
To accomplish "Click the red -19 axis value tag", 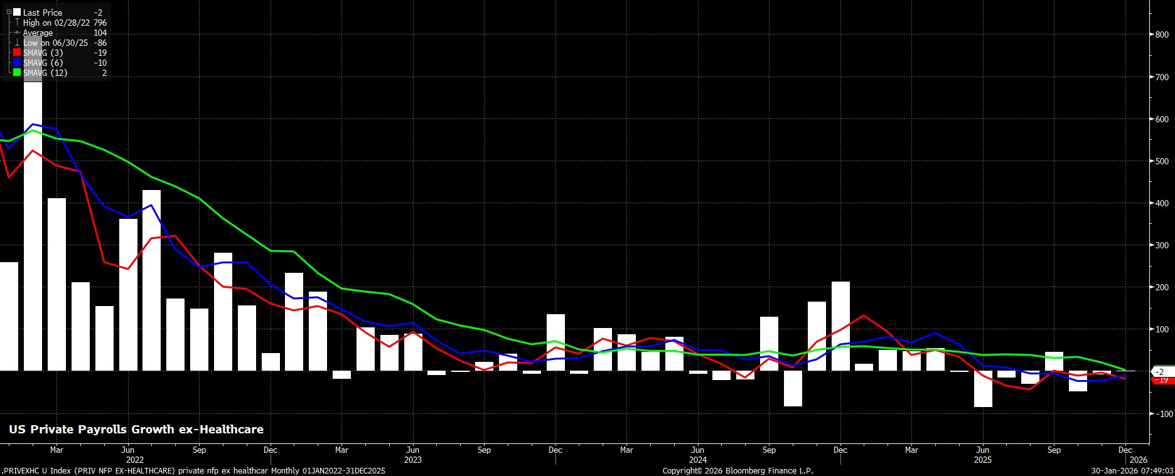I will pos(1162,380).
